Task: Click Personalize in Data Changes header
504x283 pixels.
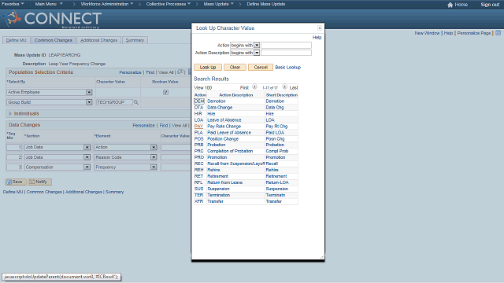Action: (x=143, y=126)
